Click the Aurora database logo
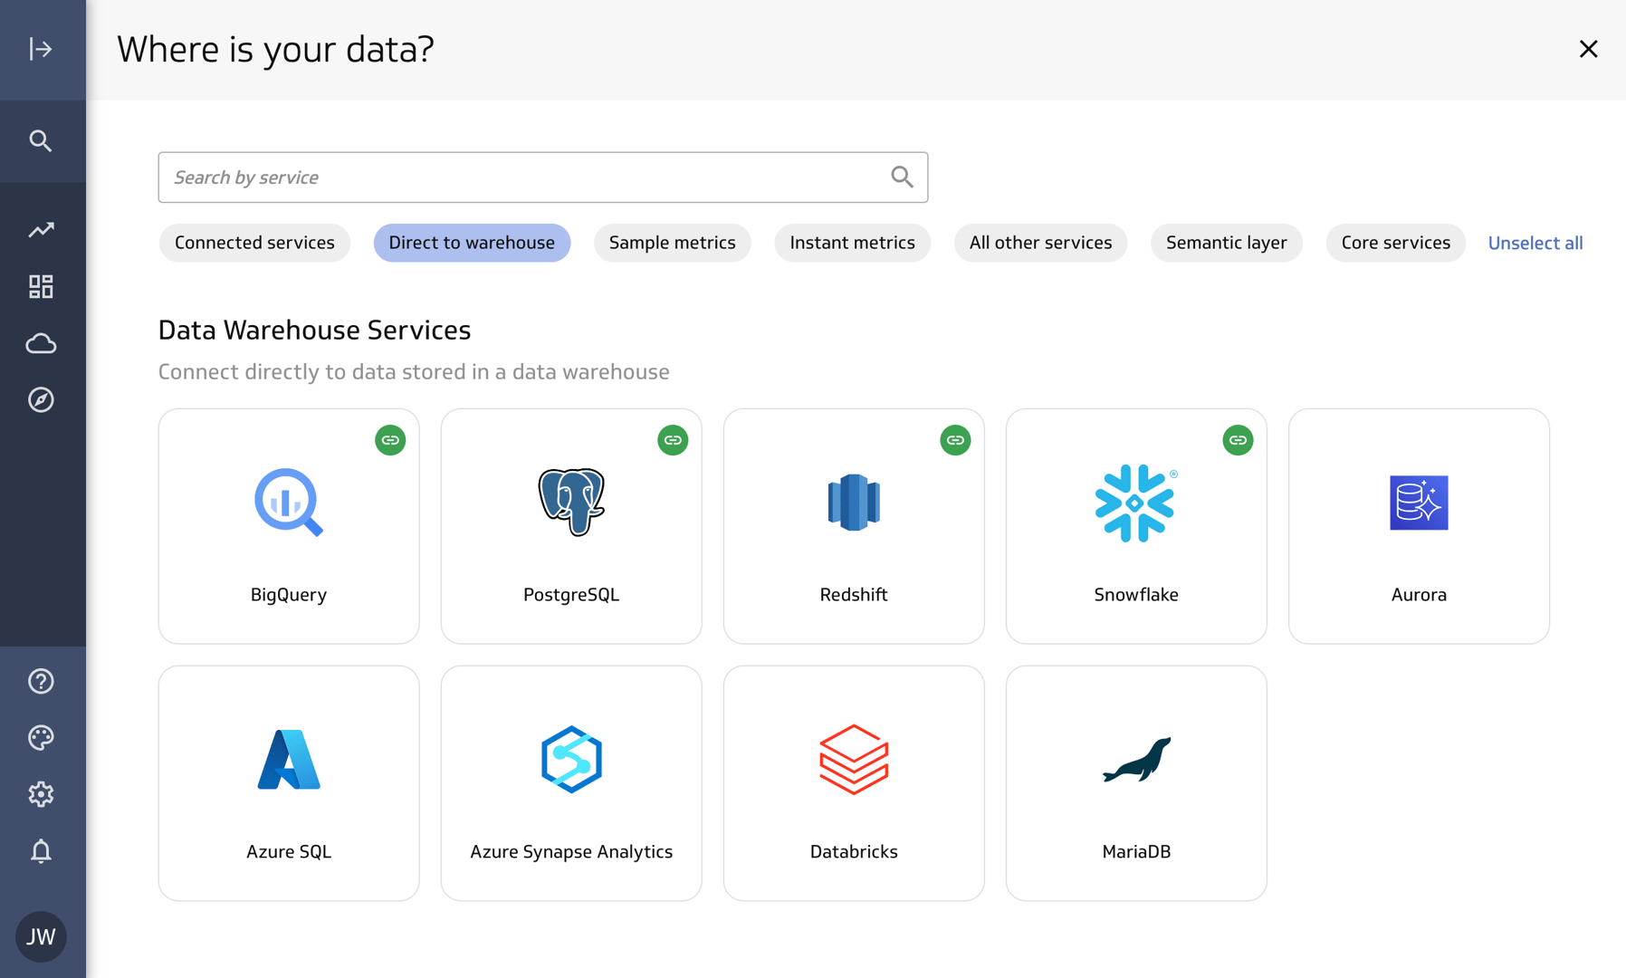 [x=1419, y=503]
